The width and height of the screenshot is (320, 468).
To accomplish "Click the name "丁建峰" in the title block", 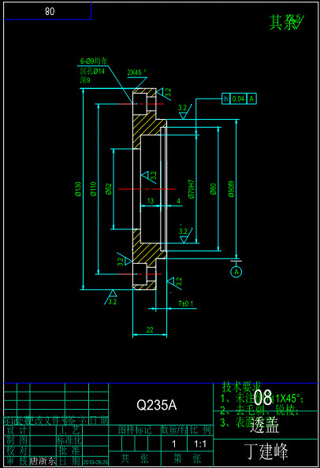I will (266, 451).
